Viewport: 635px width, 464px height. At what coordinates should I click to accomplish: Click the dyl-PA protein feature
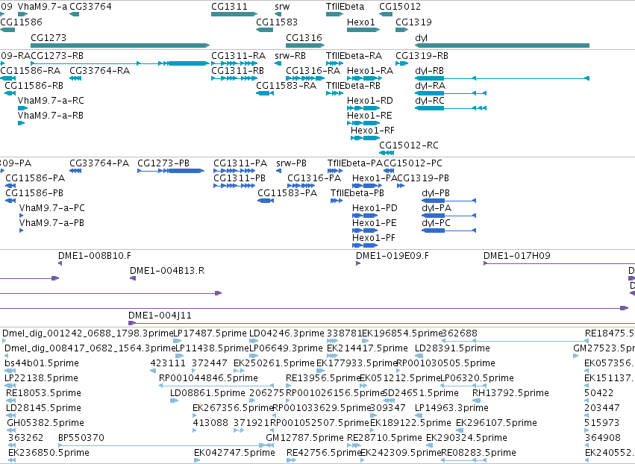pos(448,216)
